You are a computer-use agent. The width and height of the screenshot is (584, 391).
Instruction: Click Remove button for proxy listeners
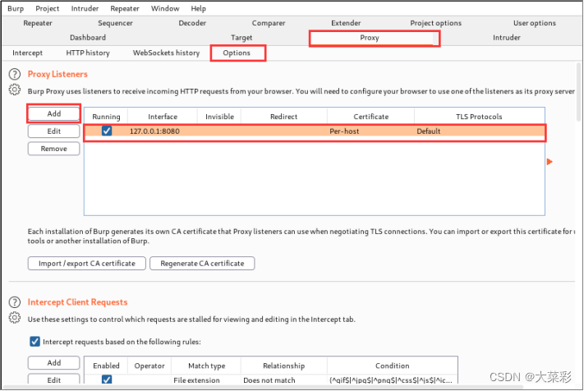pos(54,149)
